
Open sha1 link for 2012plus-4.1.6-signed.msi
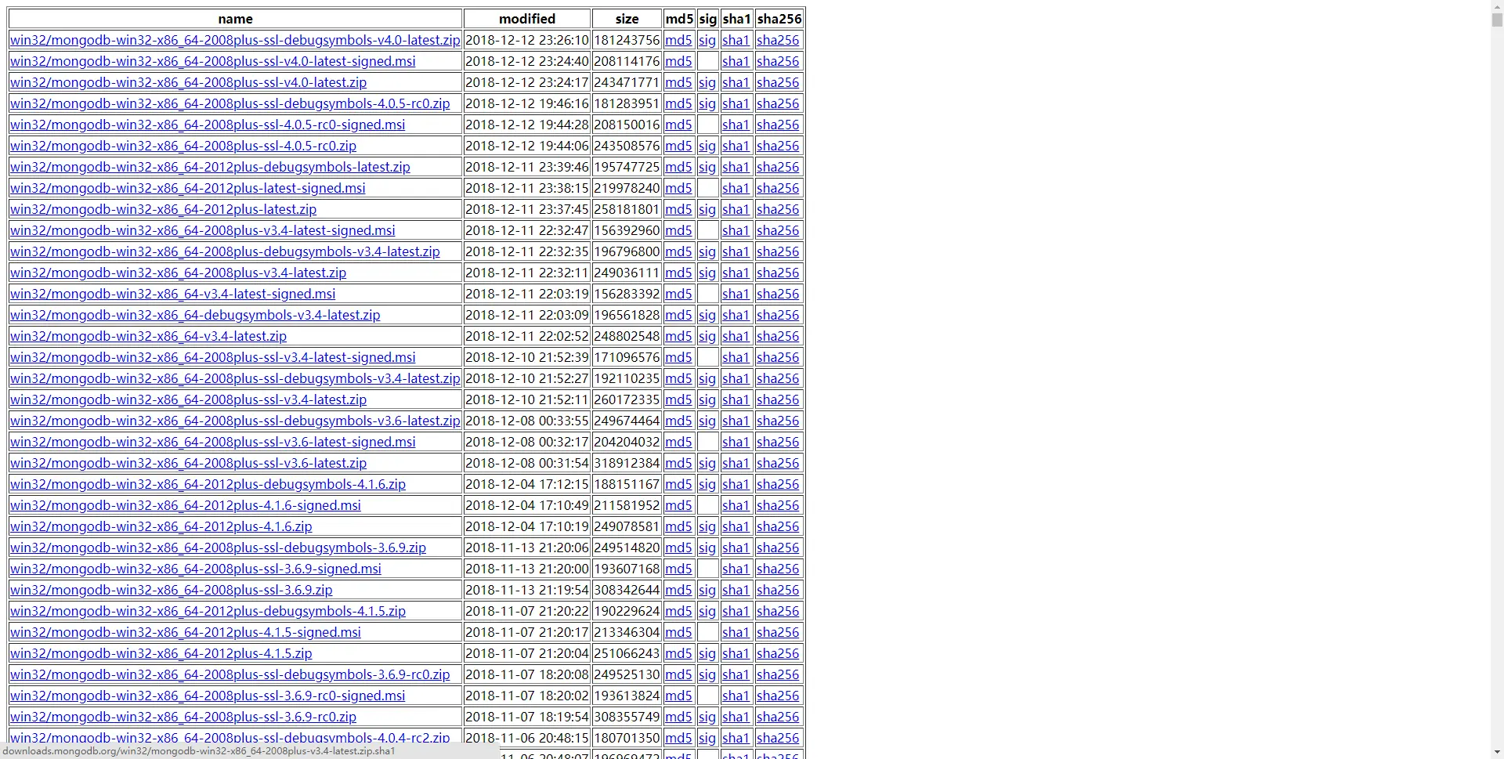(x=736, y=505)
